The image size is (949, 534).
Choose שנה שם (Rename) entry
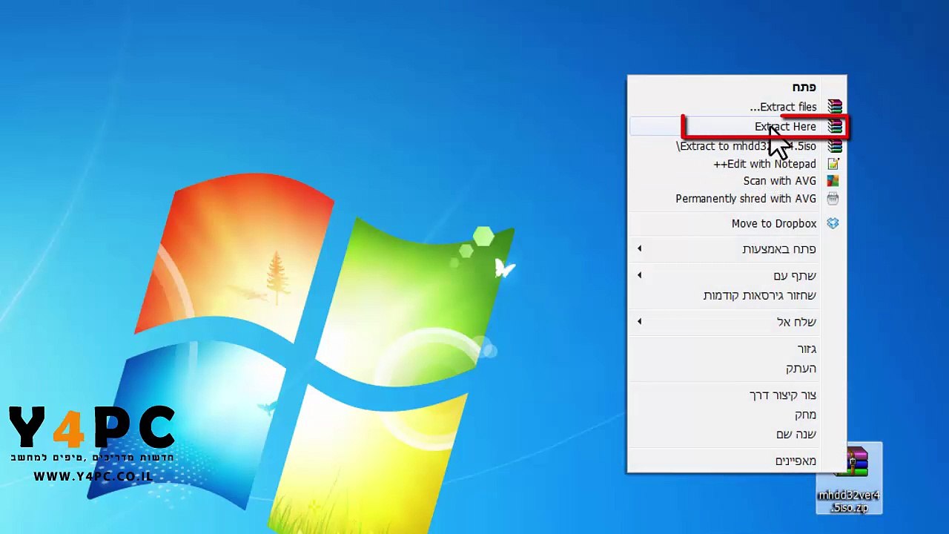click(737, 434)
